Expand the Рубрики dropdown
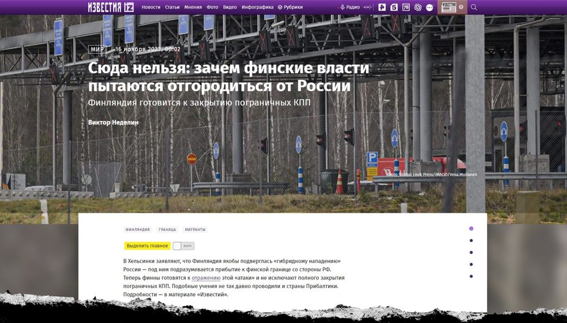This screenshot has width=567, height=323. pyautogui.click(x=290, y=7)
